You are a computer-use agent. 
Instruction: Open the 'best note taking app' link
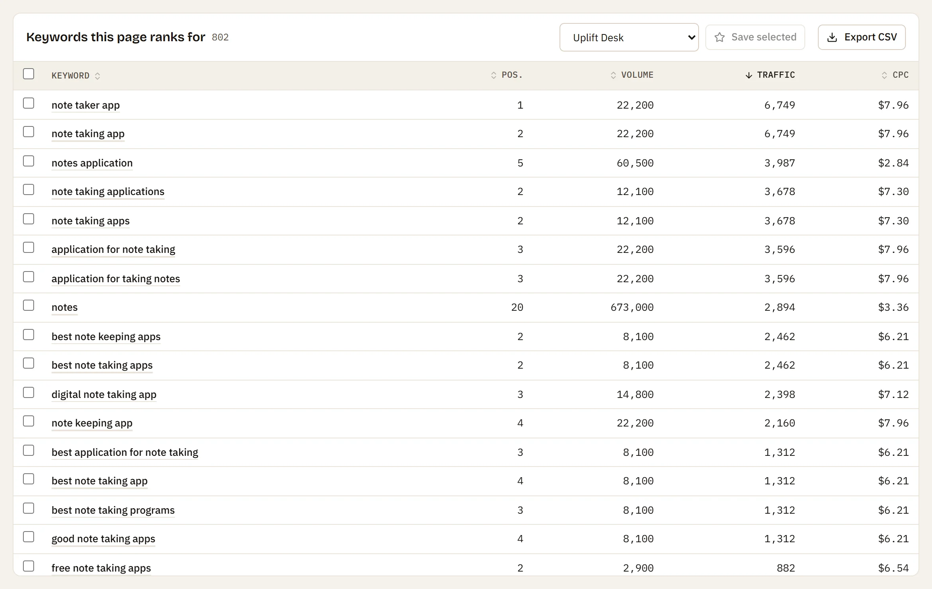[99, 481]
